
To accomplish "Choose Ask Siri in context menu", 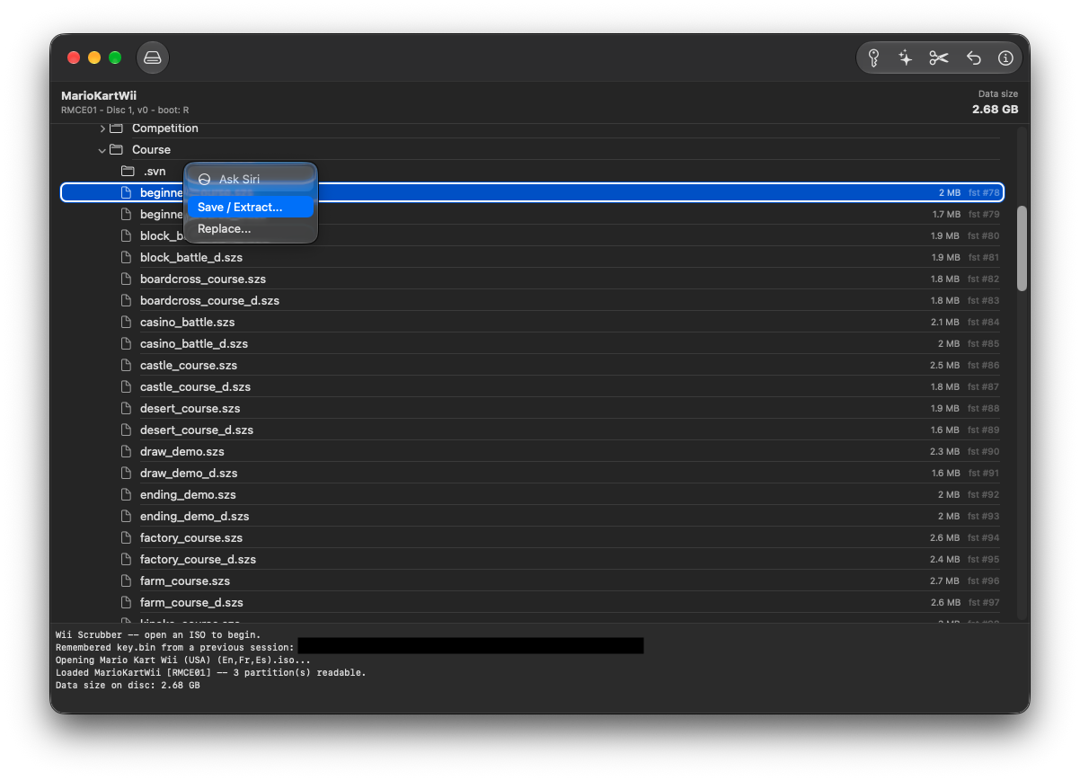I will pos(251,180).
